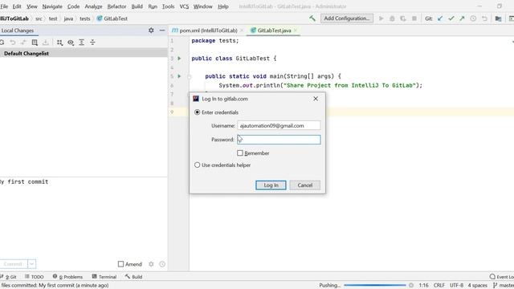The image size is (514, 289).
Task: Open the Terminal tool window
Action: click(104, 277)
